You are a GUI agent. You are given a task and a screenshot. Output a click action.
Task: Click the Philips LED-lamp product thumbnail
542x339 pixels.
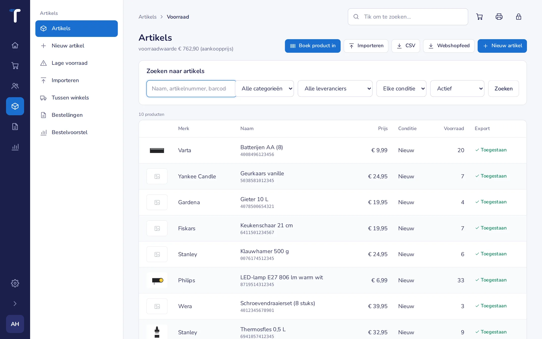click(x=157, y=280)
